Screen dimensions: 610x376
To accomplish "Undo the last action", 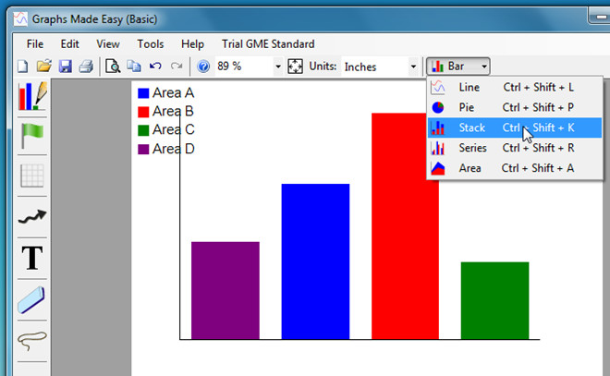I will 155,67.
